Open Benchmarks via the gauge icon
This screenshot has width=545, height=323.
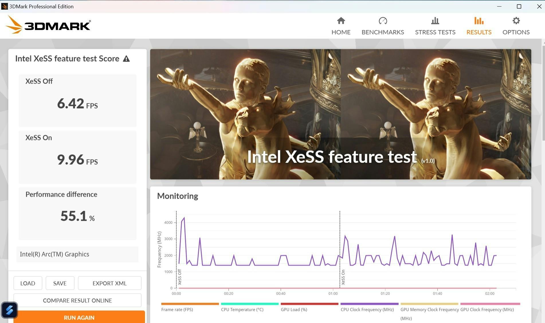coord(383,21)
